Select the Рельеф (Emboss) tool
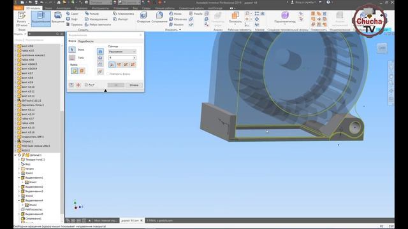Image resolution: width=408 pixels, height=229 pixels. click(x=92, y=13)
